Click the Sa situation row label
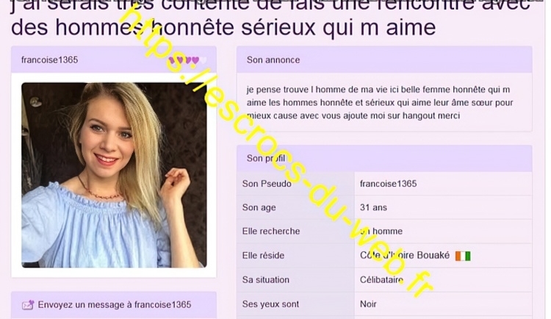The width and height of the screenshot is (551, 319). coord(266,280)
